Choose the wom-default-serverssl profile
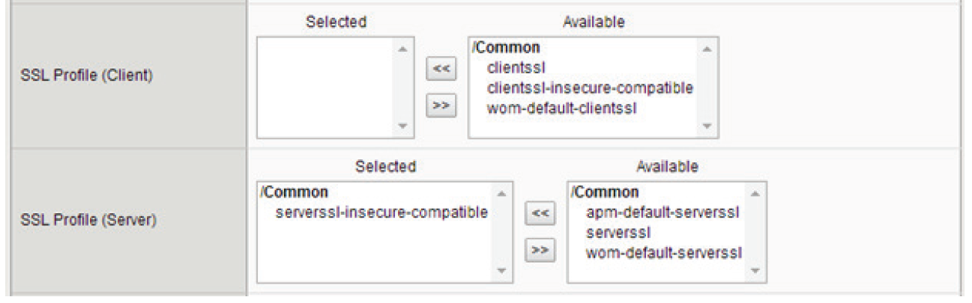Image resolution: width=972 pixels, height=303 pixels. click(x=663, y=253)
